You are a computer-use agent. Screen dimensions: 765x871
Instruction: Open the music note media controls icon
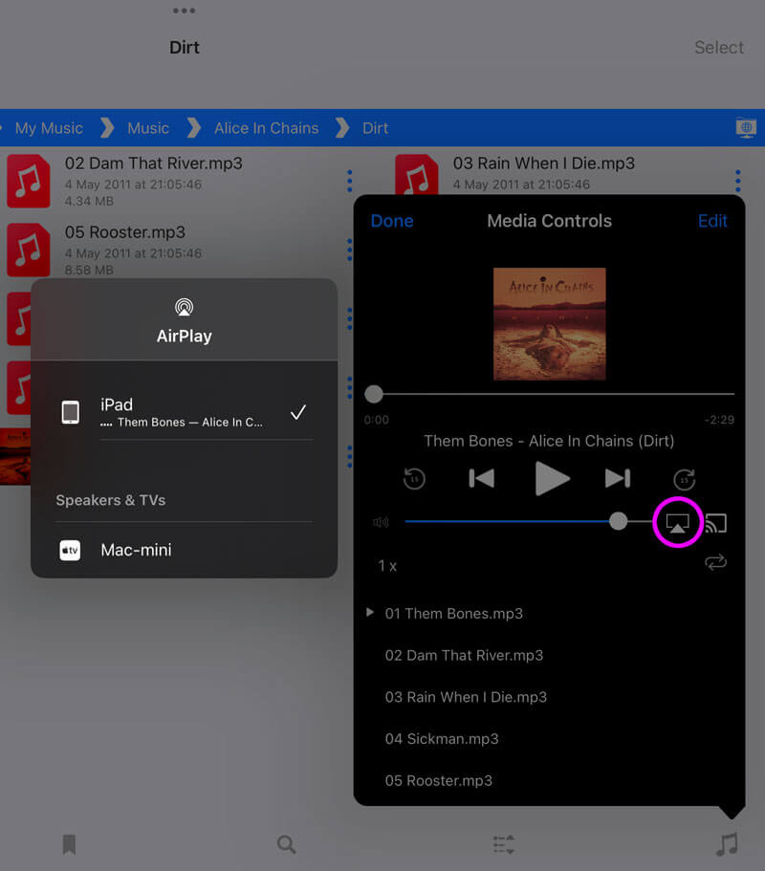coord(727,844)
